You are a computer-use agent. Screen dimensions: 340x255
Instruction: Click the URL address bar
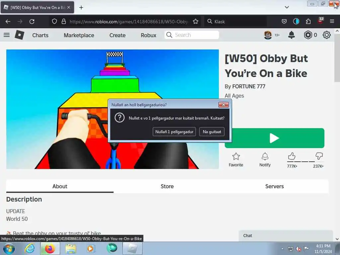(x=129, y=22)
